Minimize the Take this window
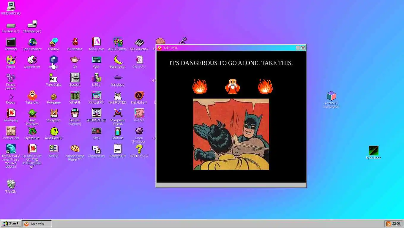This screenshot has height=228, width=404. point(298,48)
